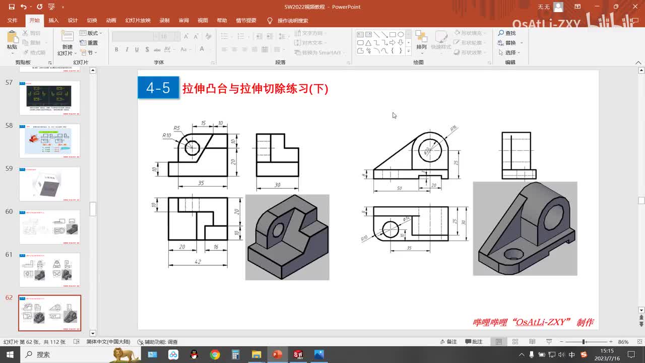Open SolidWorks 2022 from the taskbar
Viewport: 645px width, 363px height.
pyautogui.click(x=298, y=354)
